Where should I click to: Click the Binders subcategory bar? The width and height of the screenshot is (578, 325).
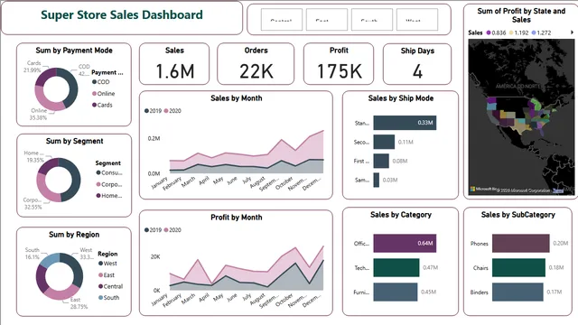tap(517, 292)
